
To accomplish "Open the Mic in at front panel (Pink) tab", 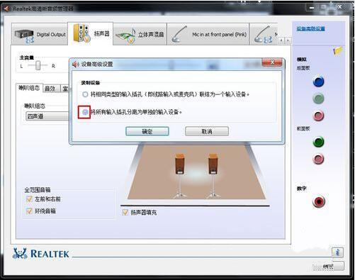I will (x=208, y=35).
